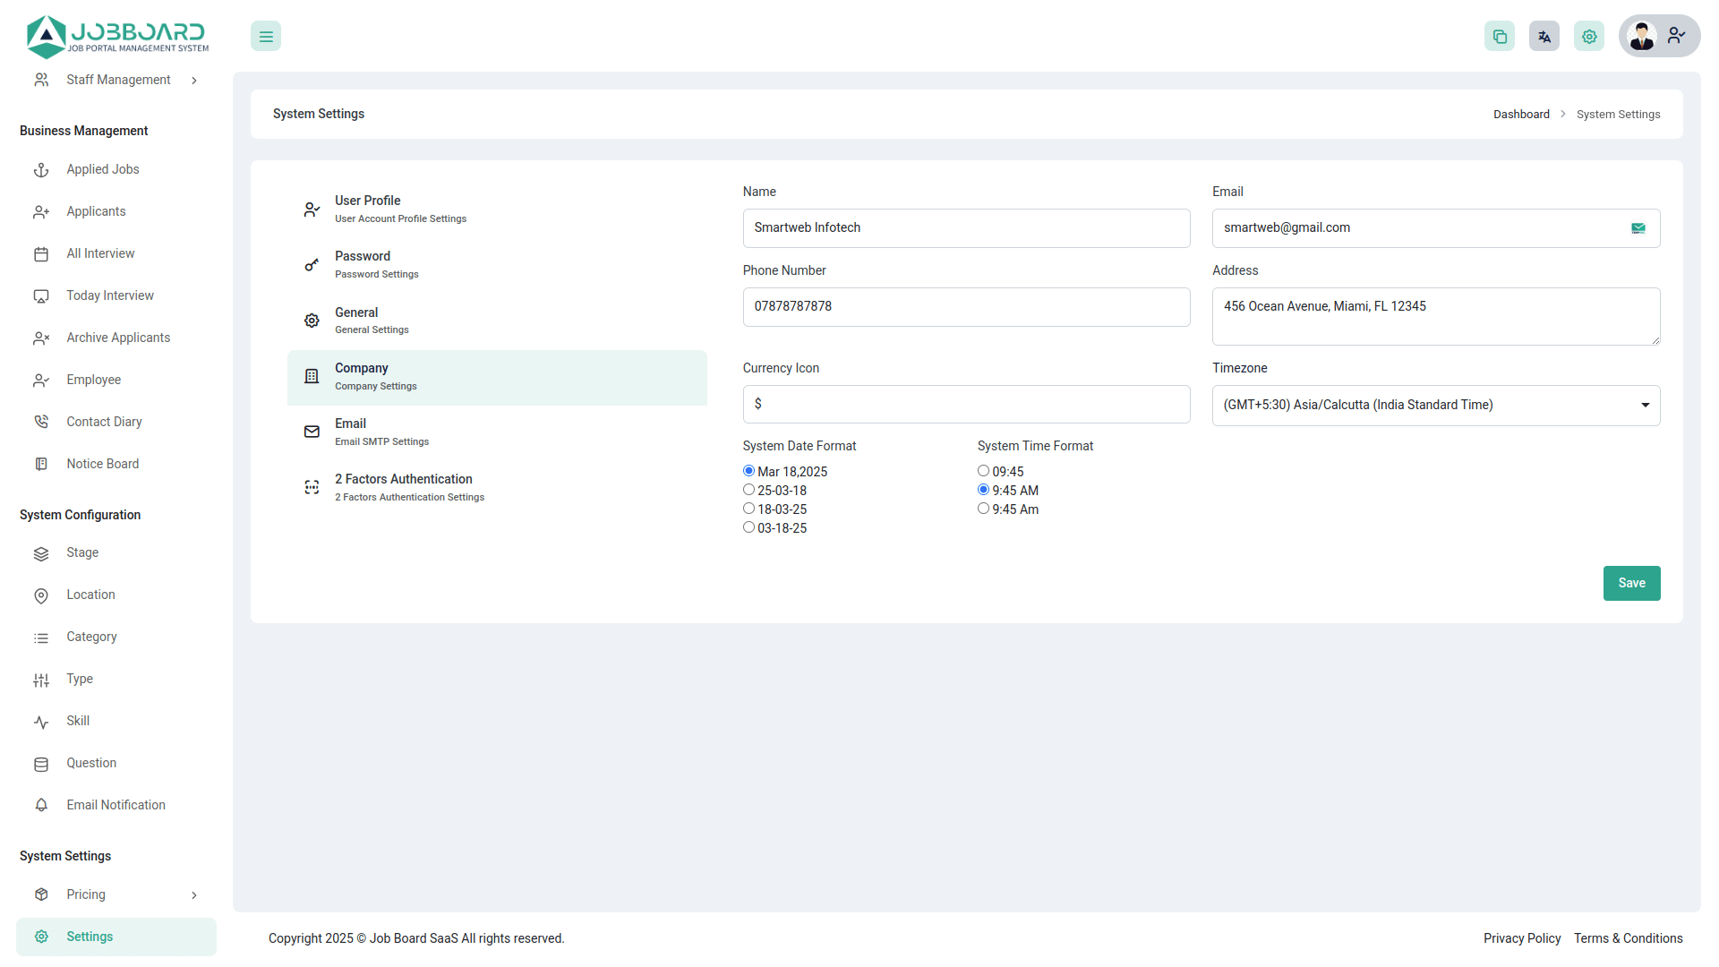Click the Dashboard breadcrumb link
Image resolution: width=1719 pixels, height=967 pixels.
(1521, 115)
